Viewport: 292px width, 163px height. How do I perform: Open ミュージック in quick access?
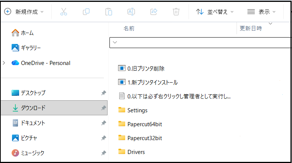pyautogui.click(x=33, y=153)
